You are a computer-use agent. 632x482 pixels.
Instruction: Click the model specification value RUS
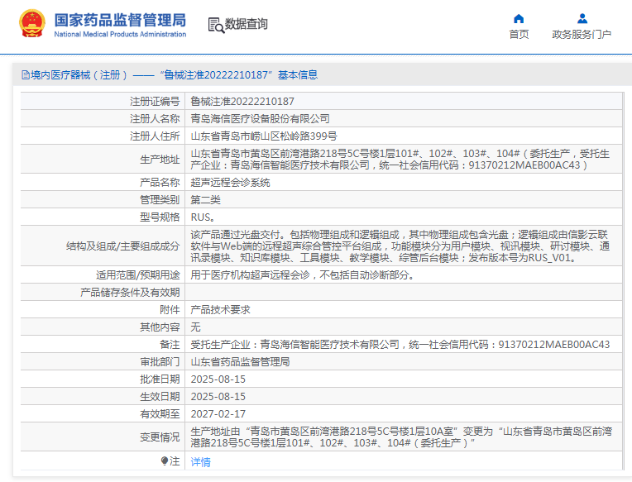[202, 217]
